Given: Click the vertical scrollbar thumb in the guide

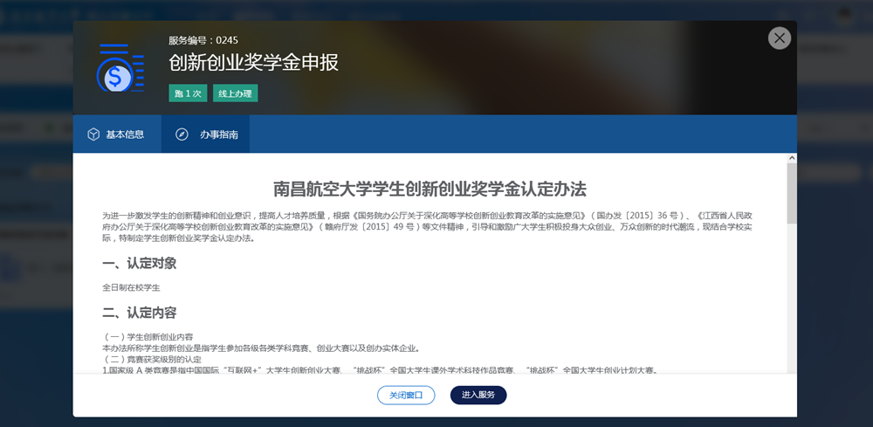Looking at the screenshot, I should [x=791, y=193].
